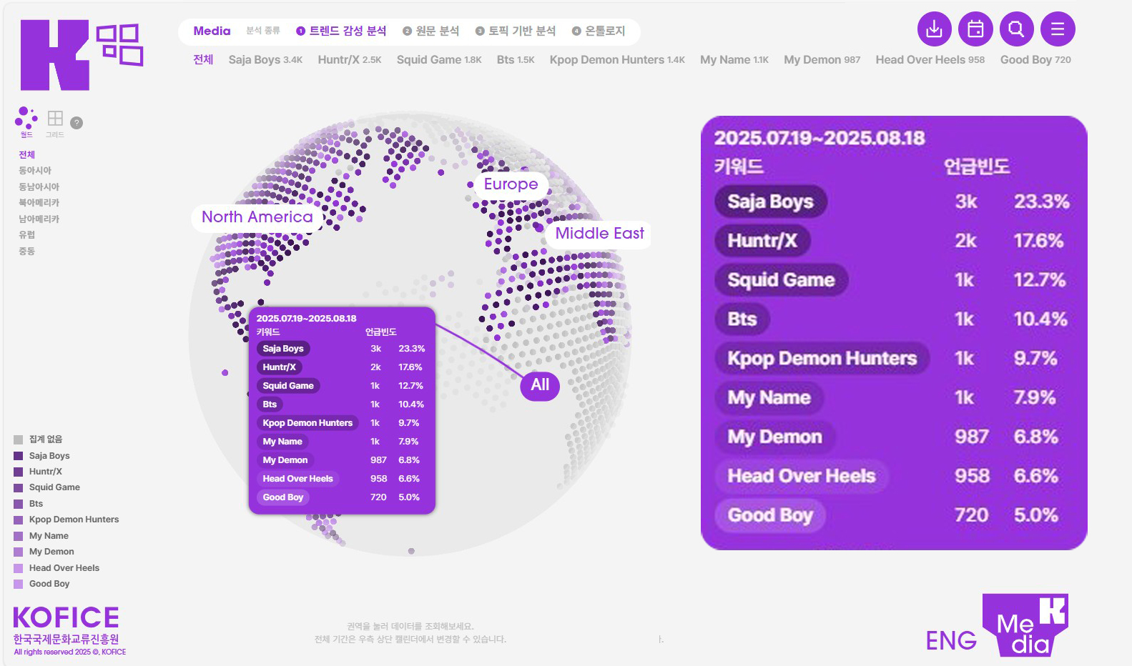Click the Saja Boys legend color swatch

pyautogui.click(x=19, y=456)
